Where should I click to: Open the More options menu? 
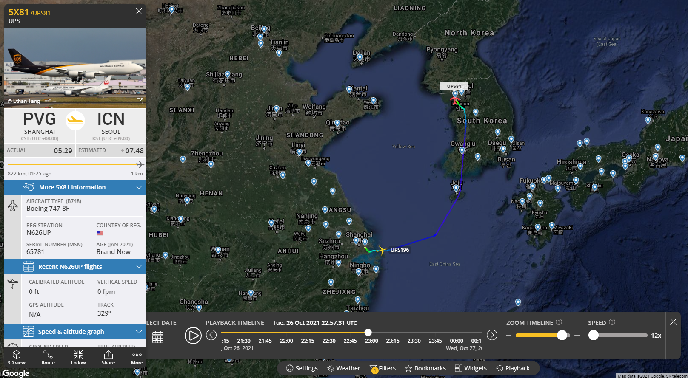137,357
